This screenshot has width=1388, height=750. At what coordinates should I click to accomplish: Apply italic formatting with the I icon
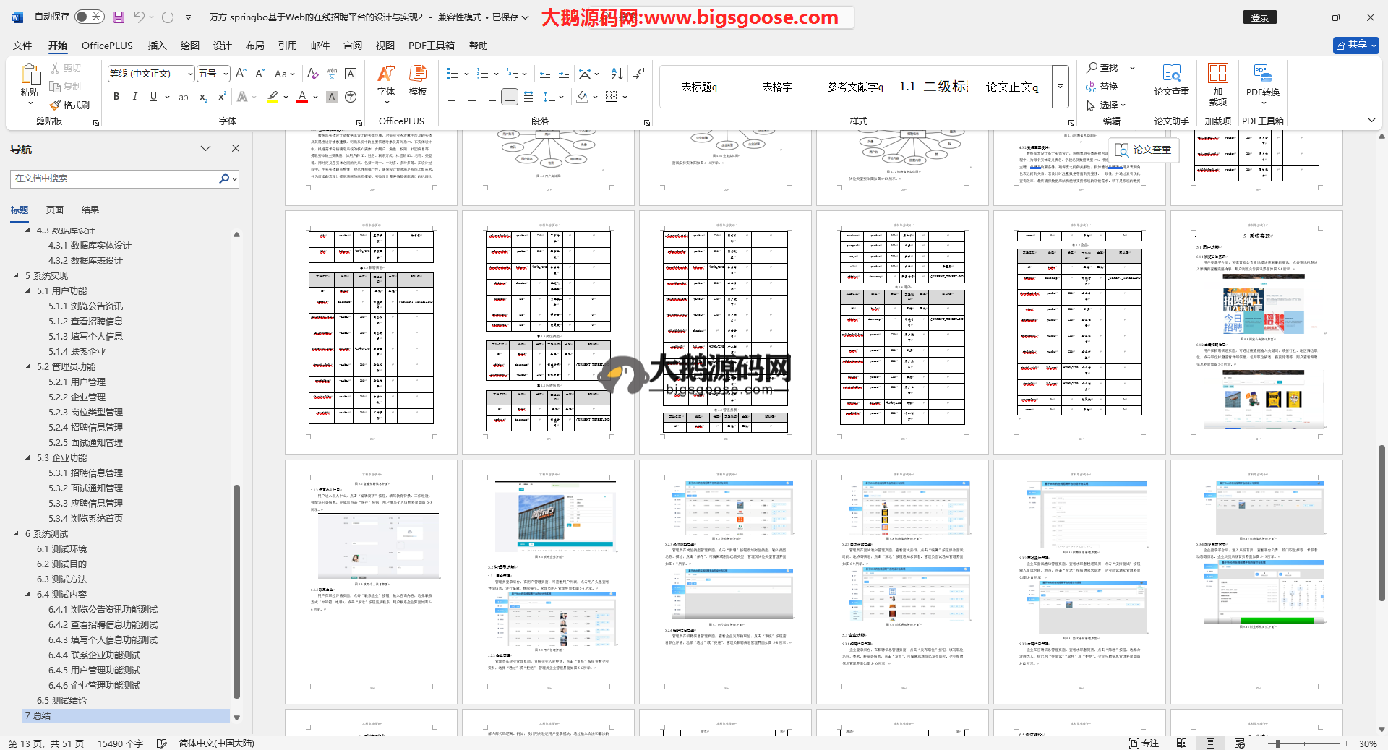tap(134, 97)
